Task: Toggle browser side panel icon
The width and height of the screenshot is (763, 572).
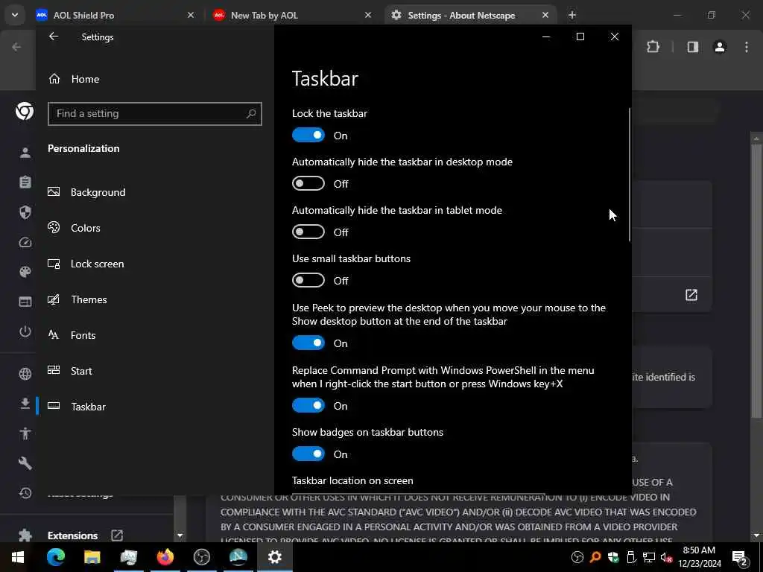Action: pos(693,47)
